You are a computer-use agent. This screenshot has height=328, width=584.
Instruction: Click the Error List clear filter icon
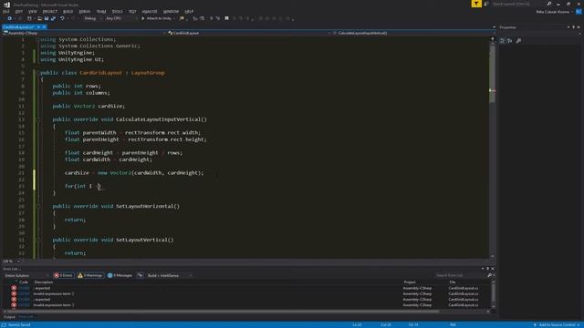pyautogui.click(x=141, y=275)
